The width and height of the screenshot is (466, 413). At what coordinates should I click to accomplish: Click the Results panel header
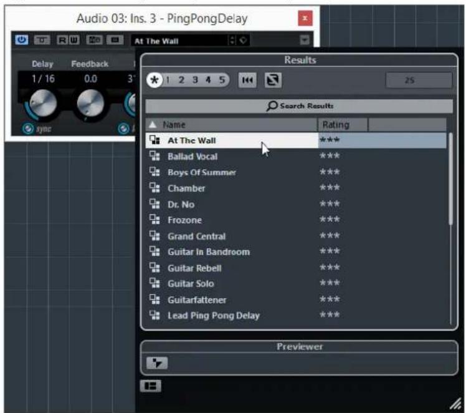300,60
